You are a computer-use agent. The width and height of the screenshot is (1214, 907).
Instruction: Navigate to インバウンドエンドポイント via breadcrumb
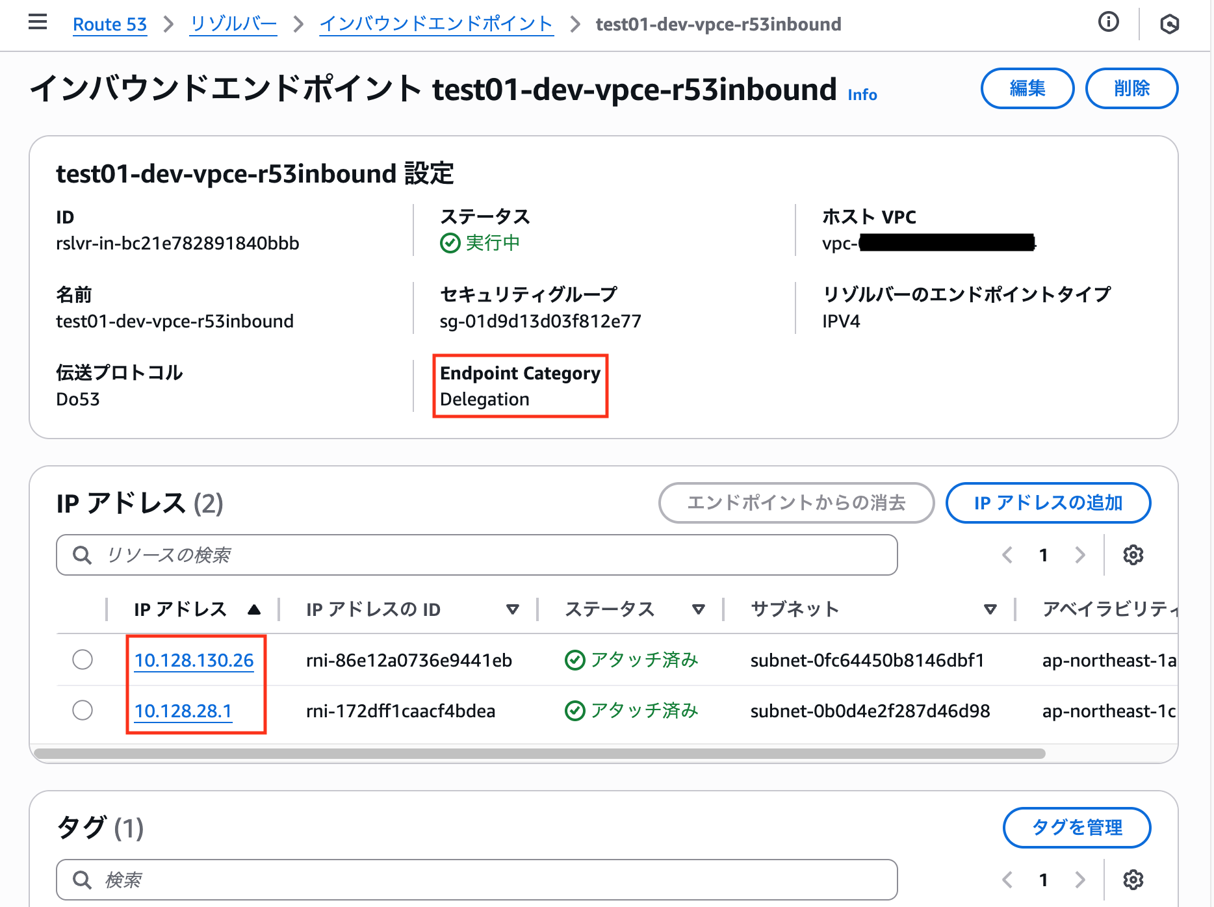point(435,23)
